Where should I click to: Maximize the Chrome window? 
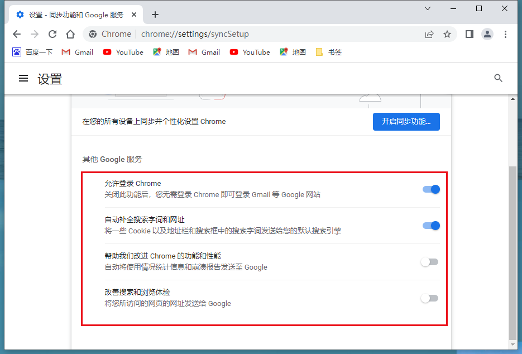coord(478,8)
